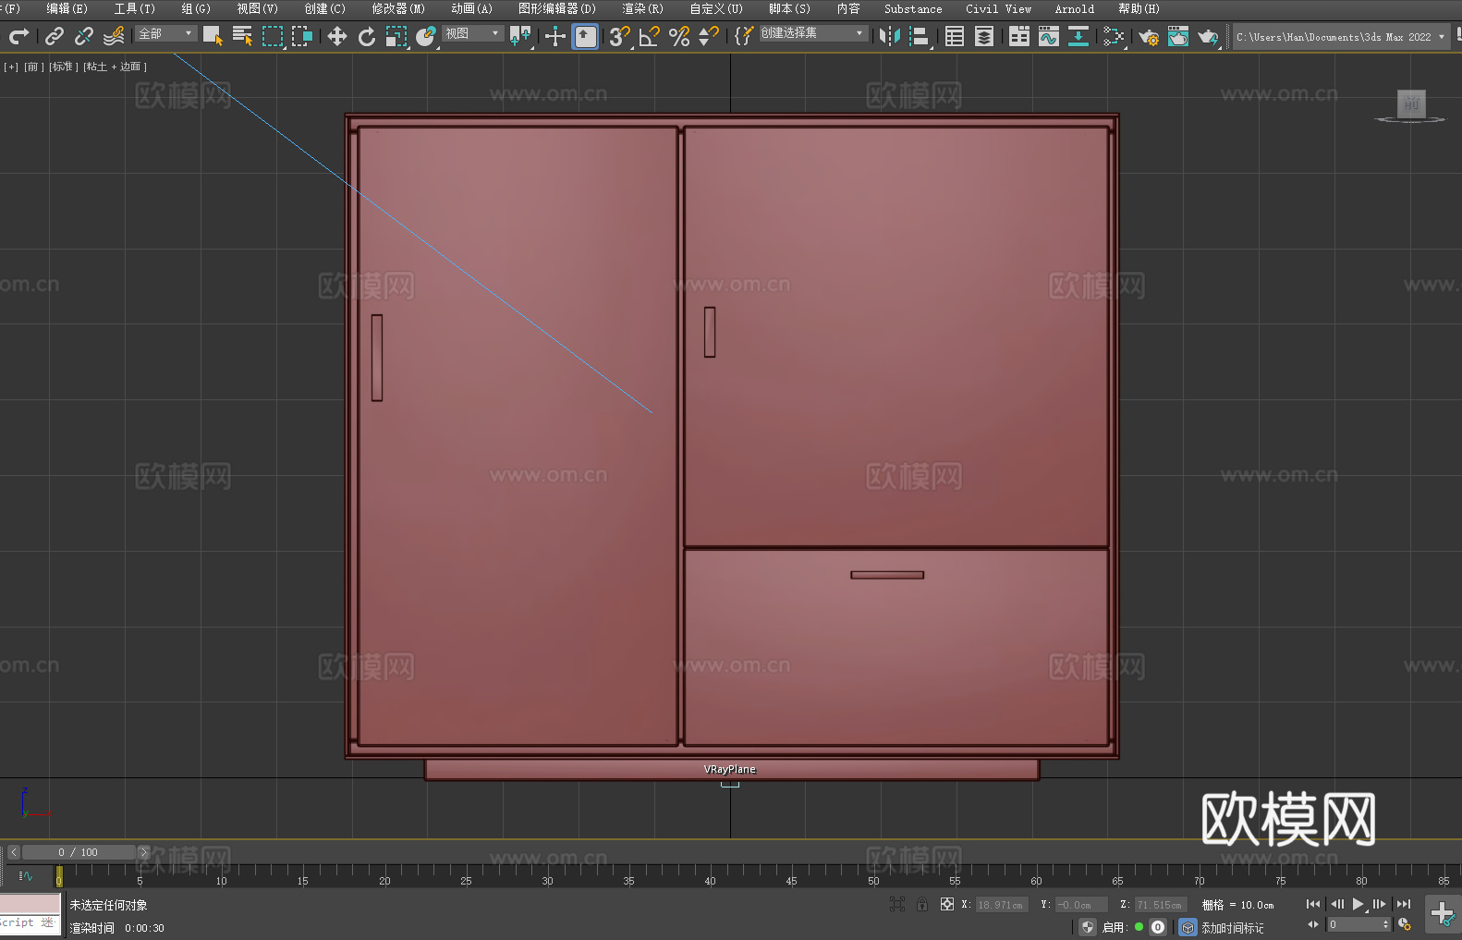
Task: Open the 创建选择集 dropdown
Action: [x=813, y=33]
